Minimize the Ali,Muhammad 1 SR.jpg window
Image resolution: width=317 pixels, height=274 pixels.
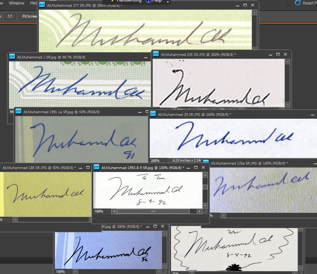coord(146,58)
